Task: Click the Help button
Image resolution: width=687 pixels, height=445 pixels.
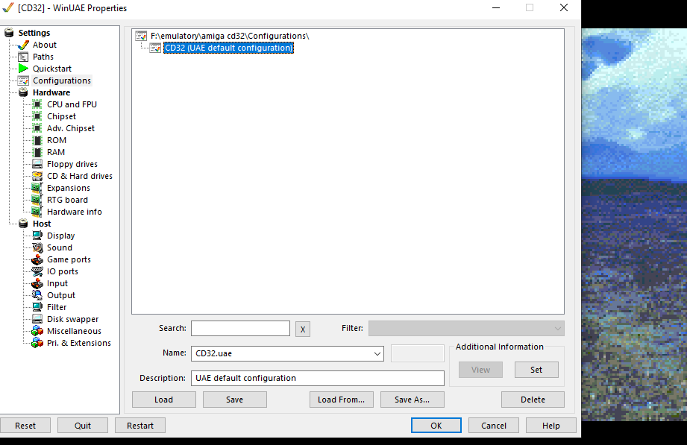Action: pos(551,426)
